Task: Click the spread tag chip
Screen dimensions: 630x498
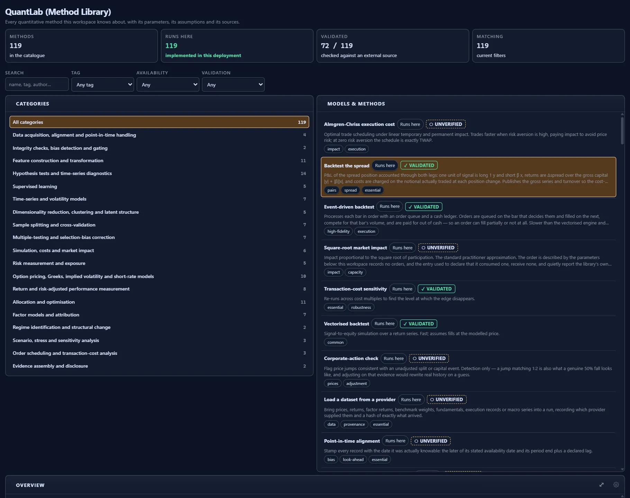Action: click(x=350, y=190)
